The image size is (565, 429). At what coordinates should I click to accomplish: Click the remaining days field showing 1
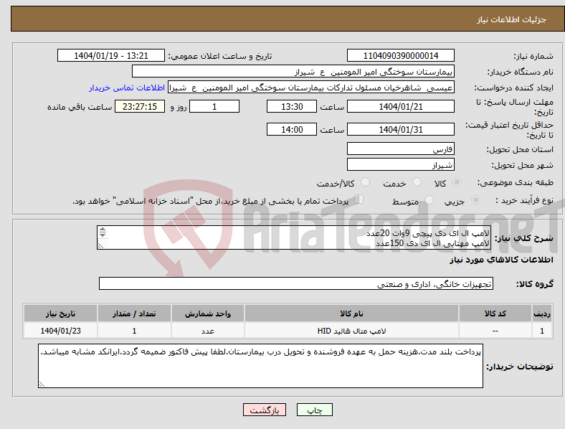pyautogui.click(x=214, y=107)
